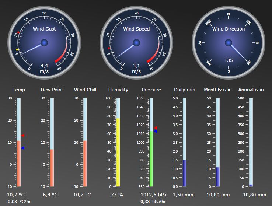Click the 1012,5 hPa pressure reading

point(153,195)
